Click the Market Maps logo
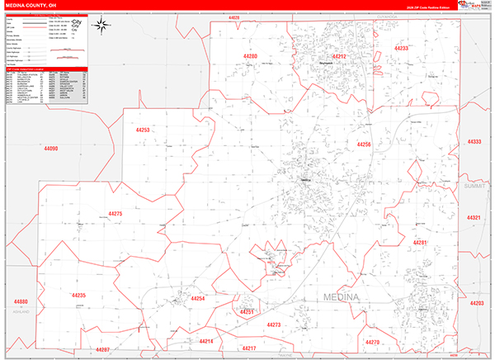Screen dimensions: 495x360 pos(469,5)
